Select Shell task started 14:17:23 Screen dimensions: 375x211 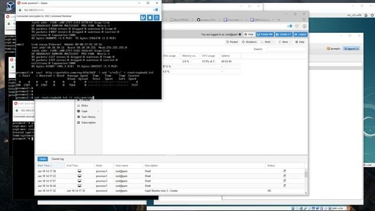coord(171,176)
